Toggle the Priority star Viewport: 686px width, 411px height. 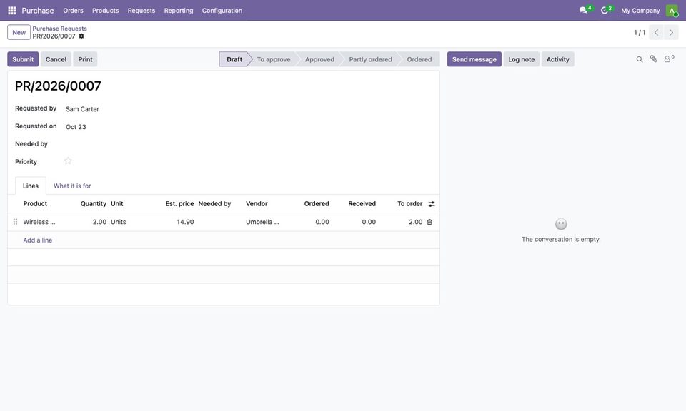click(68, 161)
